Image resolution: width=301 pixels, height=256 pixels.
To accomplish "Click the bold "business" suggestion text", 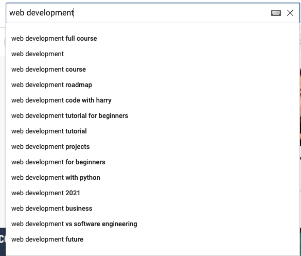I will point(79,208).
